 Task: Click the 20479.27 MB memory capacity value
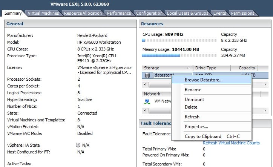[x=233, y=55]
